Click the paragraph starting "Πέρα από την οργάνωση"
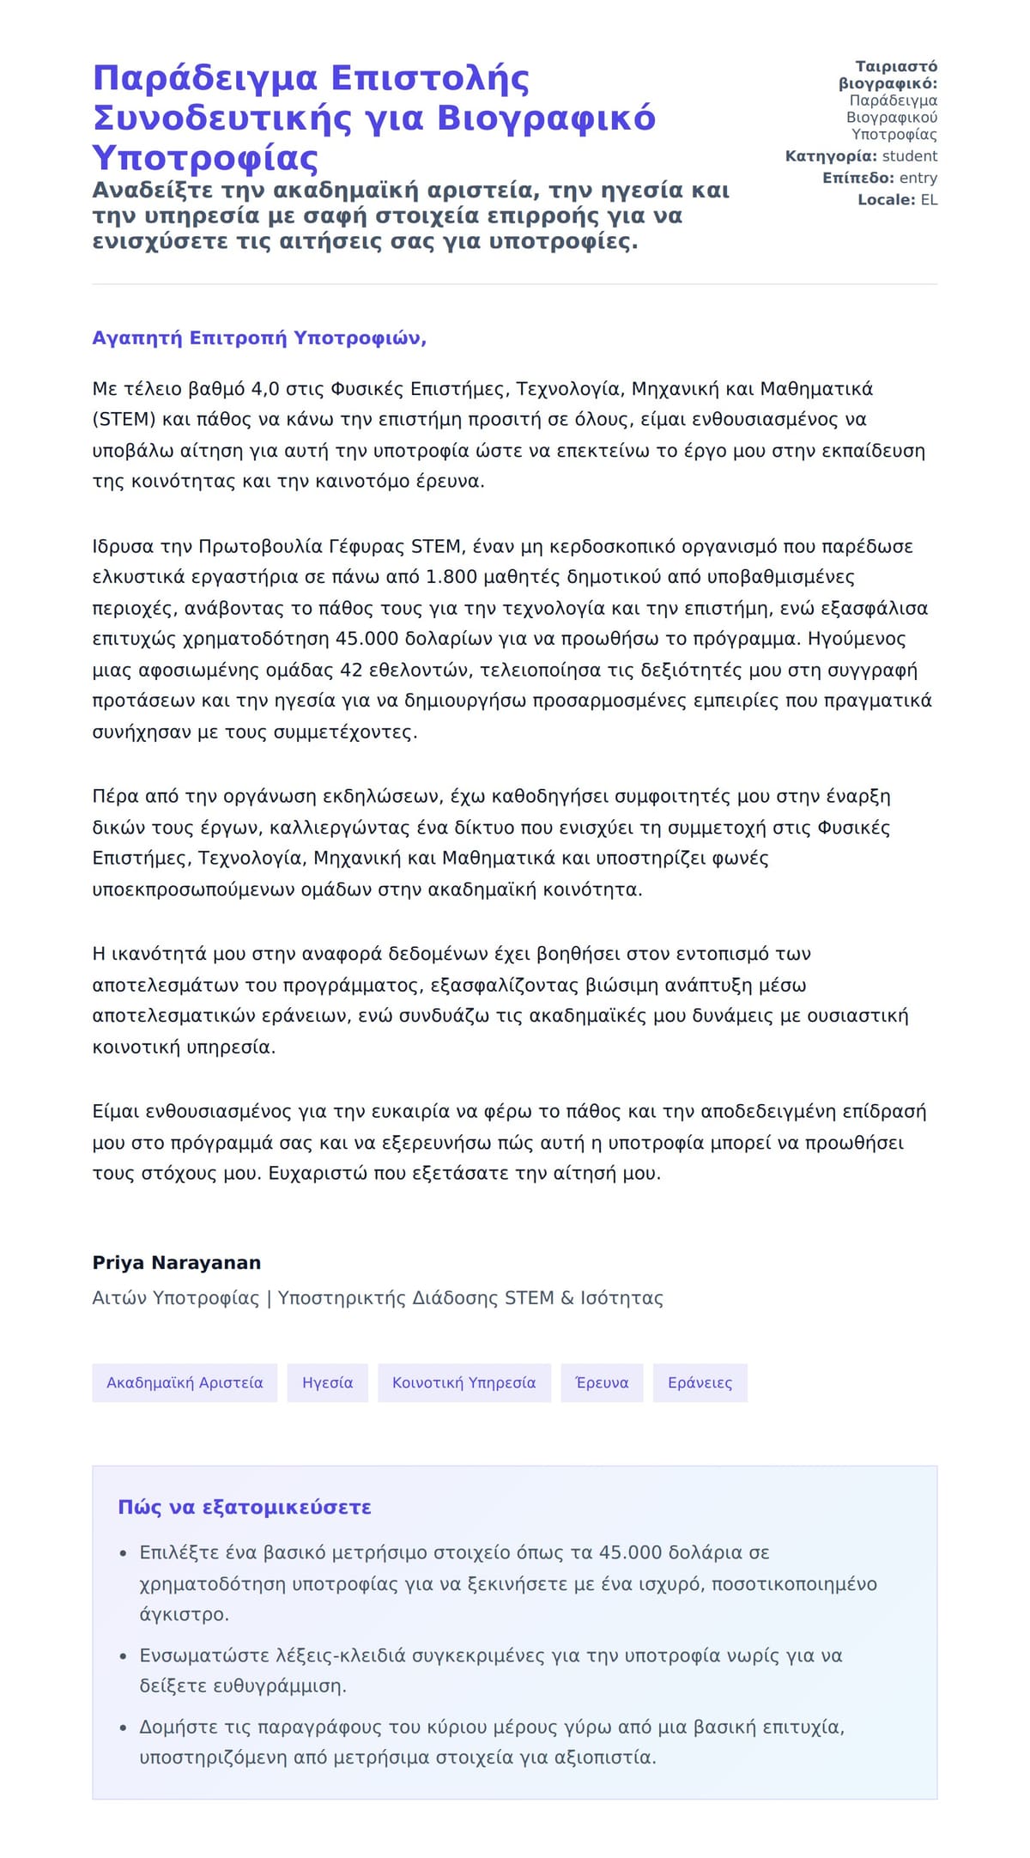The width and height of the screenshot is (1030, 1858). (491, 842)
